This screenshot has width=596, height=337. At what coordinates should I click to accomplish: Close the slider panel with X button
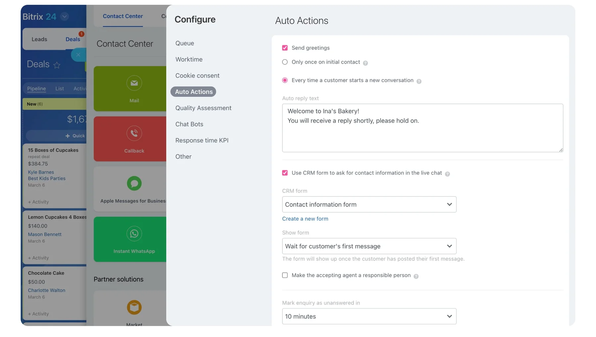coord(78,55)
